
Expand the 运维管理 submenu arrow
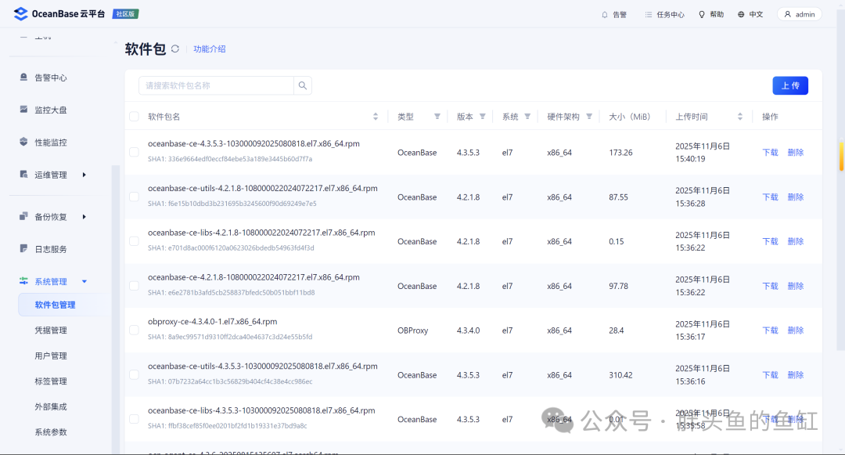84,175
